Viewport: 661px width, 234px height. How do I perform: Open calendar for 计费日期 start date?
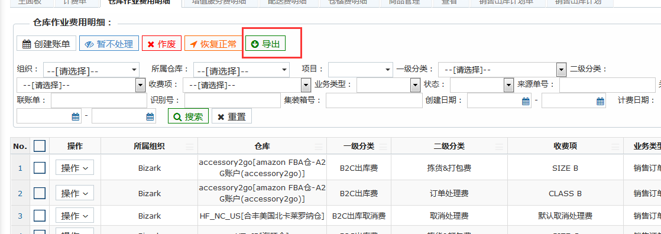pos(76,117)
